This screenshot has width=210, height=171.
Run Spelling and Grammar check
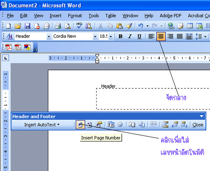tap(79, 26)
